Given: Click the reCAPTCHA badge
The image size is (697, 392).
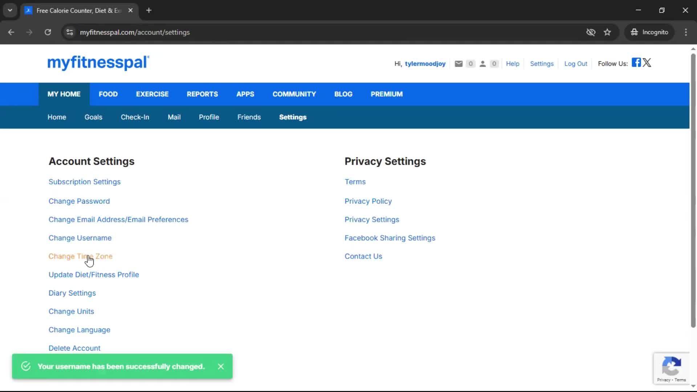Looking at the screenshot, I should (x=671, y=368).
